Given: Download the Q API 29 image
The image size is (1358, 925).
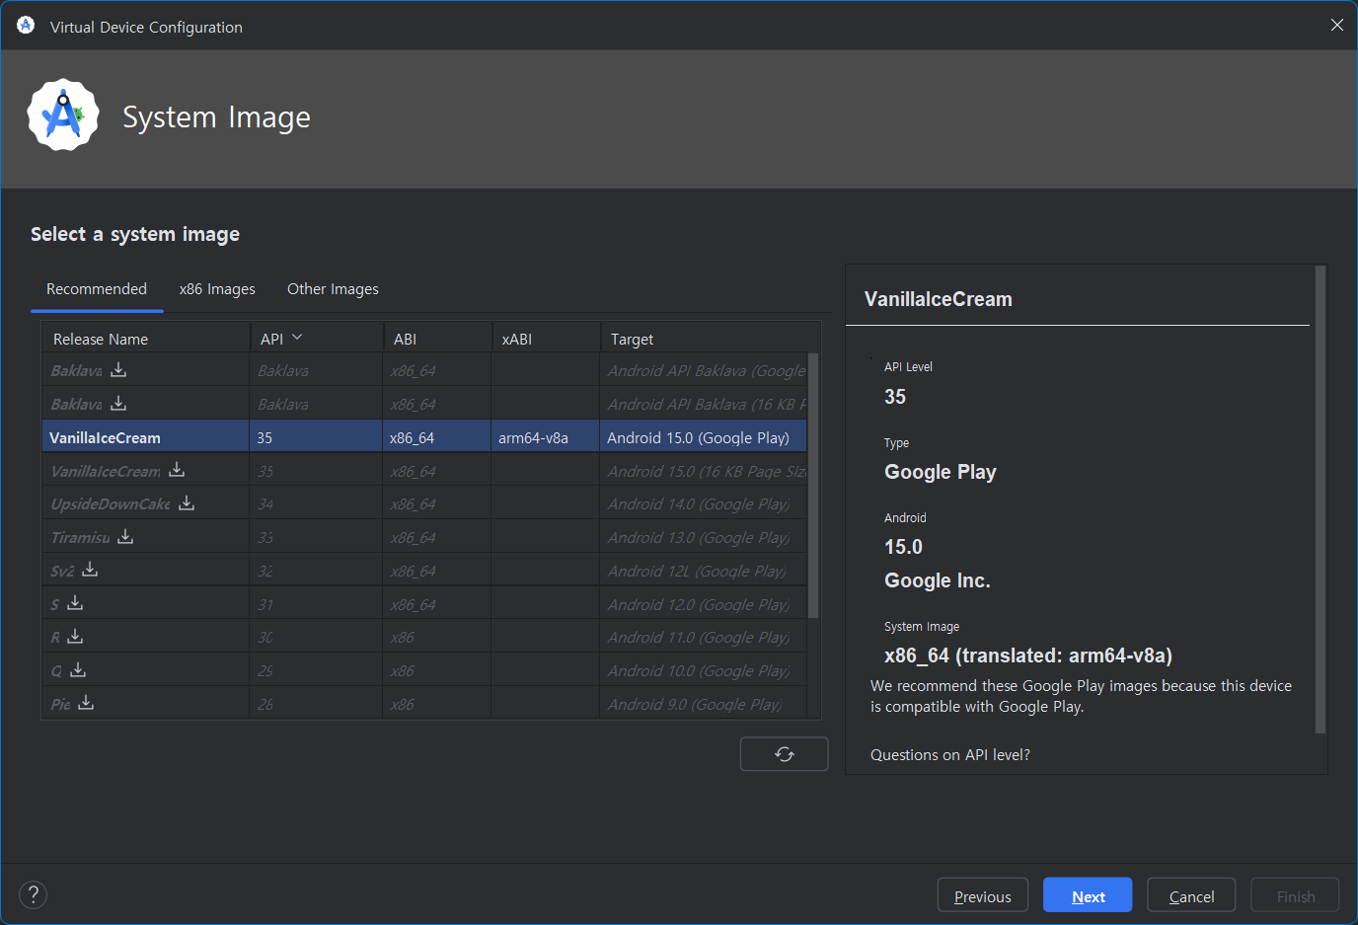Looking at the screenshot, I should pos(78,669).
